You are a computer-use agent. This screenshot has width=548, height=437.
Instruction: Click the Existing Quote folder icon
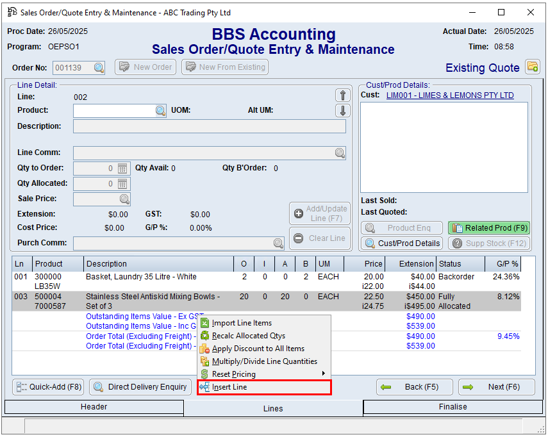(x=532, y=67)
